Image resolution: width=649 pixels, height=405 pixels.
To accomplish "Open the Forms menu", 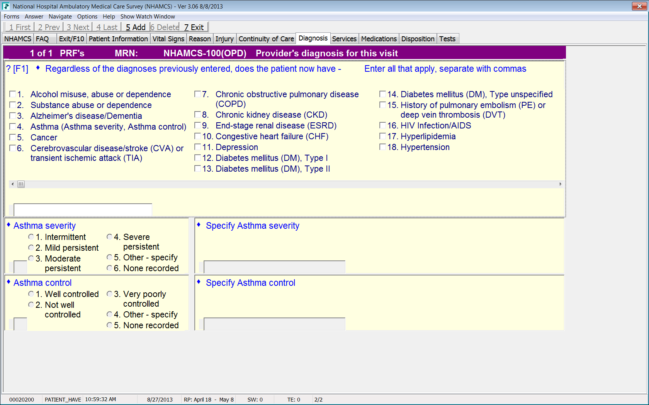I will point(12,17).
